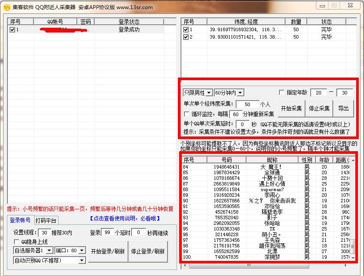
Task: Click the 设置线程 field showing 30
Action: [44, 233]
